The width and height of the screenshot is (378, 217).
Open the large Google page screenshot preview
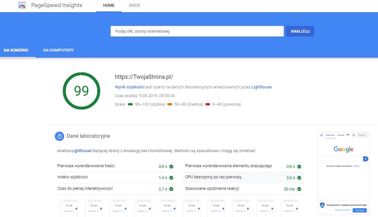(x=344, y=173)
